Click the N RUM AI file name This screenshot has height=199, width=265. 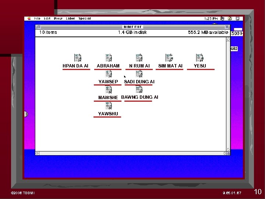139,66
